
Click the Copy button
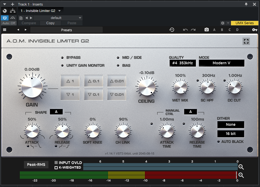tap(50, 23)
